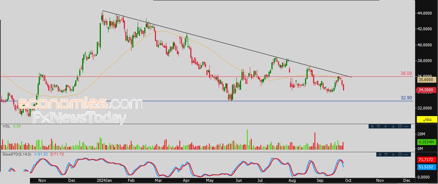The width and height of the screenshot is (438, 184).
Task: Click the yellow Arabic scale-type label
Action: pyautogui.click(x=427, y=119)
